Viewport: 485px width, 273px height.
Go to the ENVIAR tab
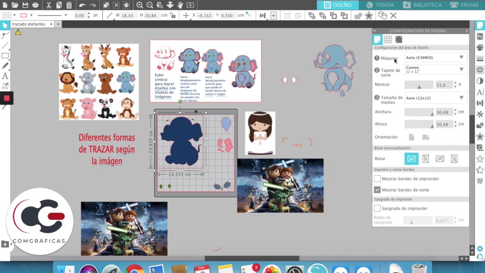pos(465,5)
